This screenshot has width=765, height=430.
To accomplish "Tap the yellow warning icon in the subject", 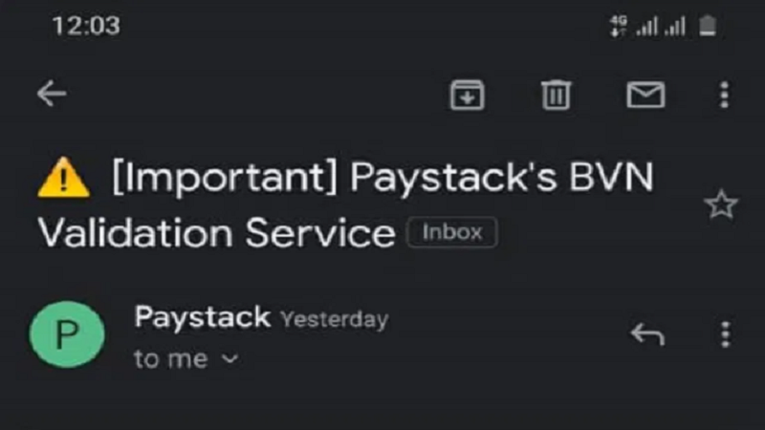I will [x=63, y=179].
